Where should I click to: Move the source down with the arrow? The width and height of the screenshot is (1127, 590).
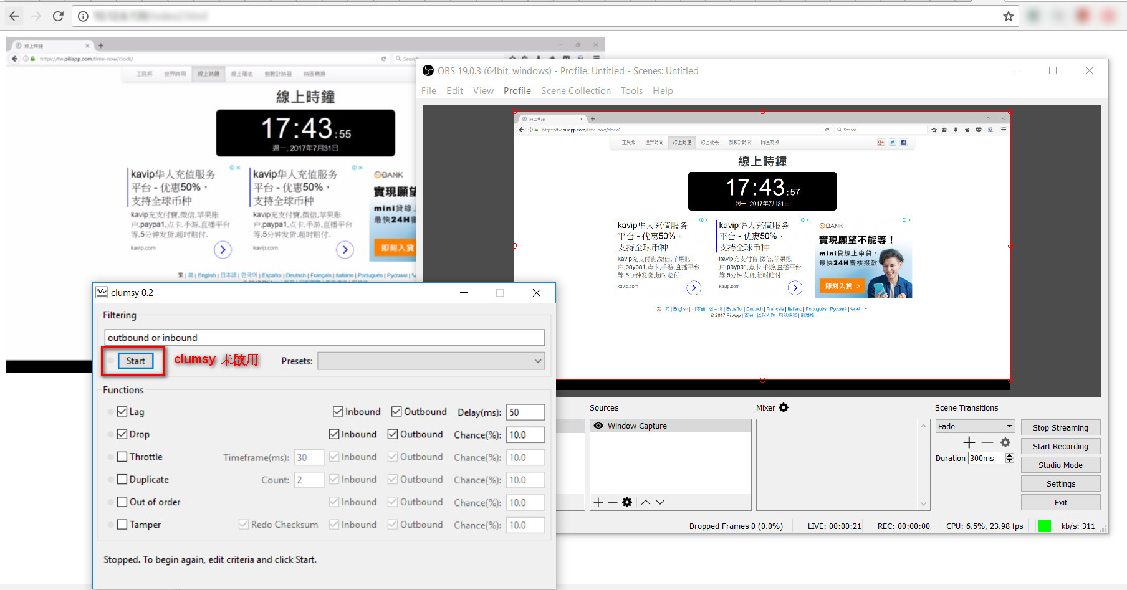(x=660, y=502)
